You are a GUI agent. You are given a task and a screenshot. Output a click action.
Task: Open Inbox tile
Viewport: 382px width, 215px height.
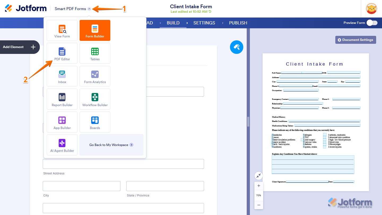pos(62,76)
